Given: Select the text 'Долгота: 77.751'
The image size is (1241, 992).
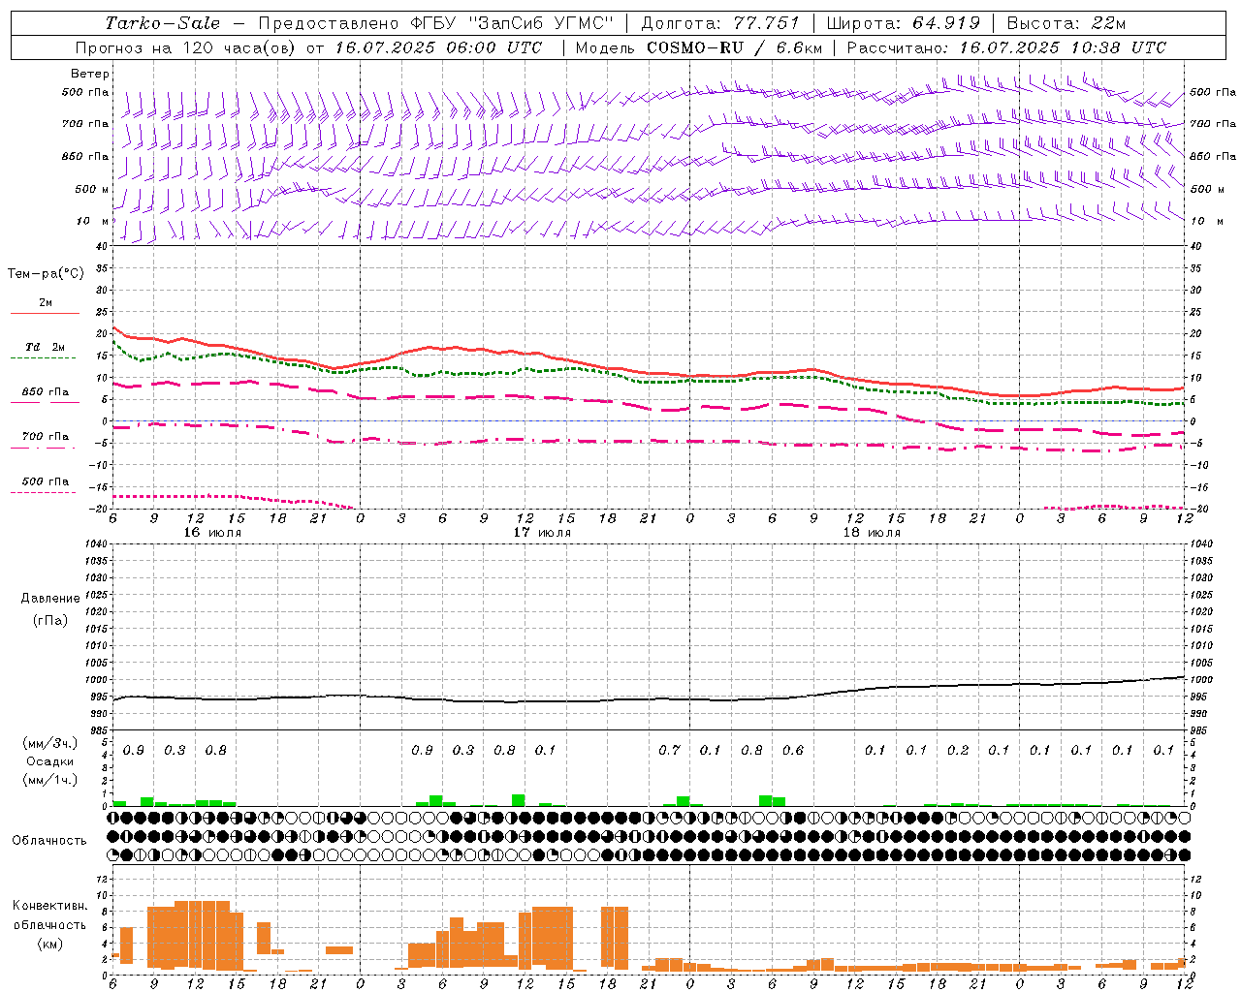Looking at the screenshot, I should coord(720,23).
